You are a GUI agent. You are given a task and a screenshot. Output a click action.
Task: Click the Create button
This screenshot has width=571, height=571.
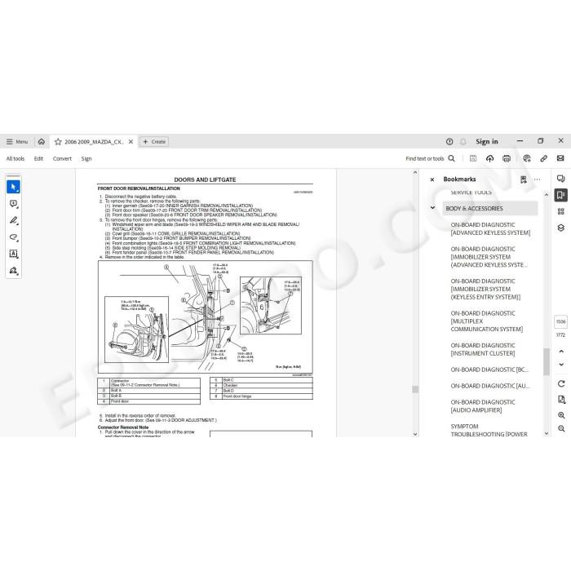[x=154, y=142]
